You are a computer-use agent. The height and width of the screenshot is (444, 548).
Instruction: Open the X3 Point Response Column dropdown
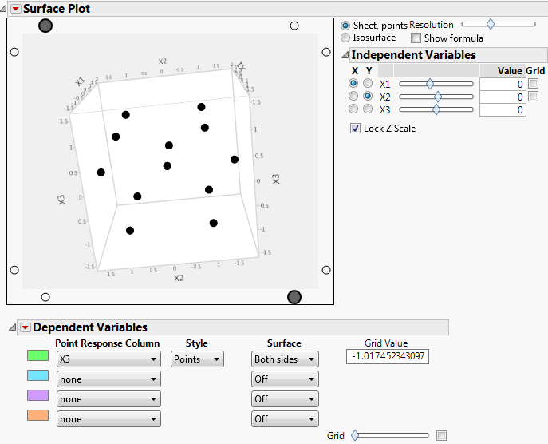point(108,359)
